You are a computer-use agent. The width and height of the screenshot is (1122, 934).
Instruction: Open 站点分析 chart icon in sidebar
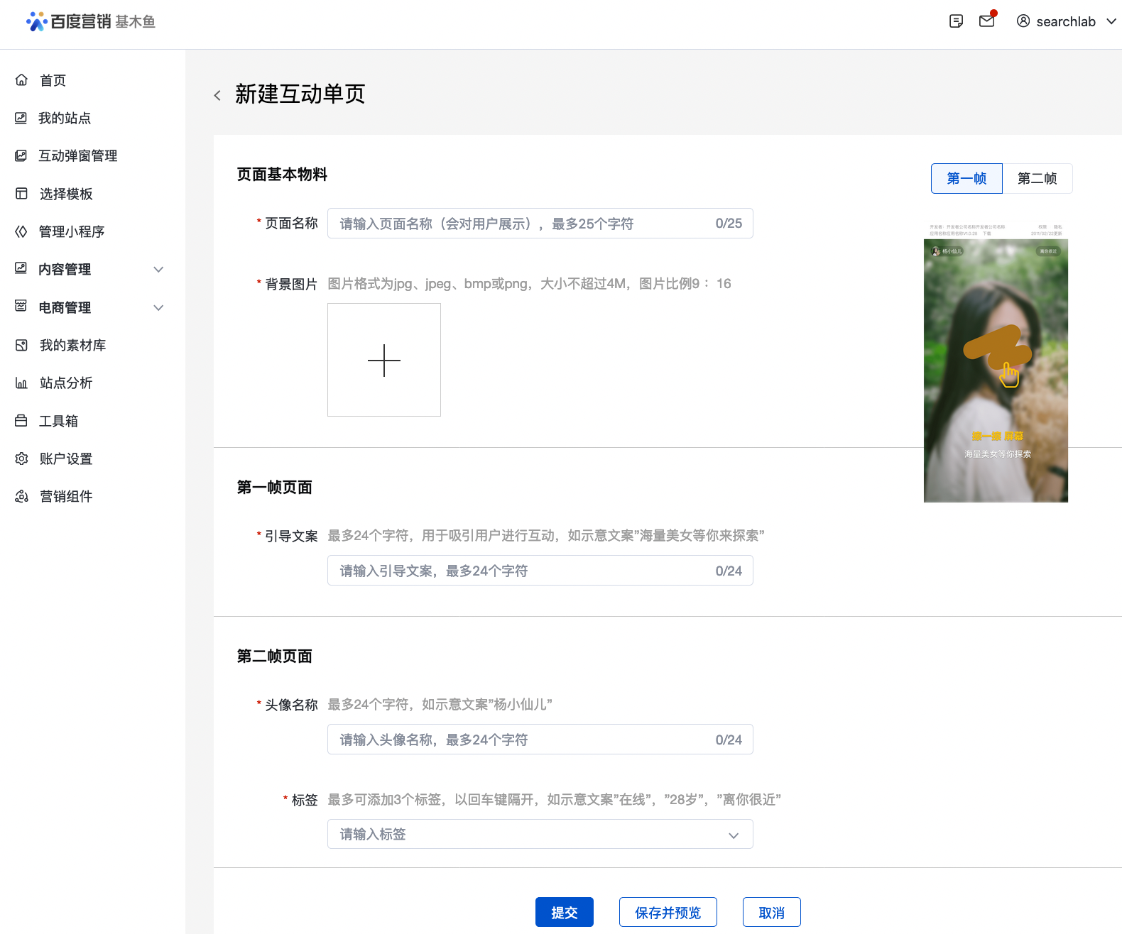(21, 383)
